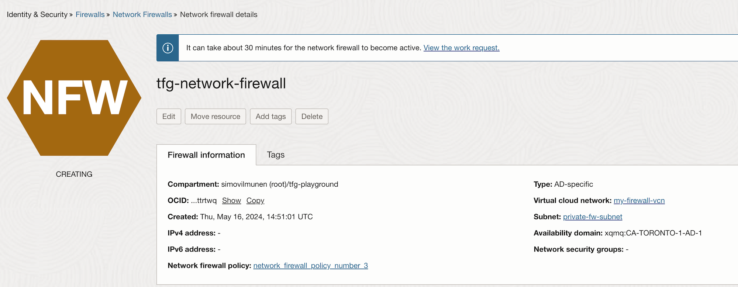Go to Firewalls in the breadcrumb

coord(90,14)
